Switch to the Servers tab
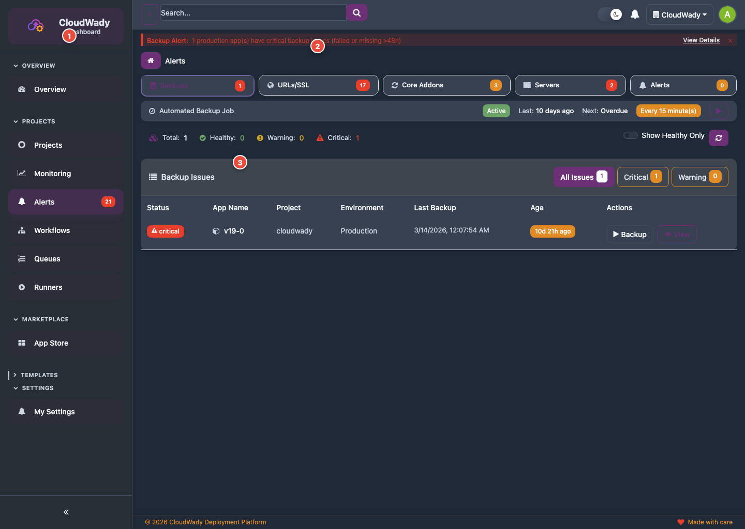 click(x=570, y=85)
